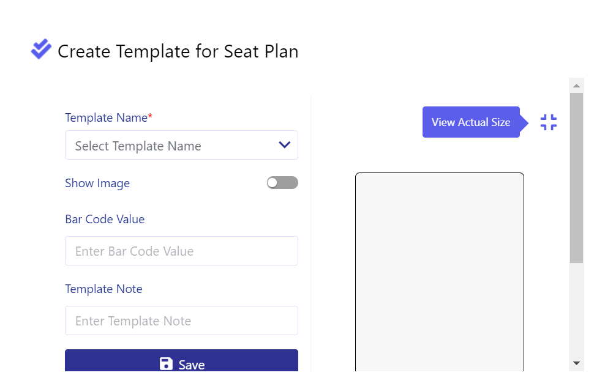Click the scrollbar track below the thumb

[x=576, y=309]
